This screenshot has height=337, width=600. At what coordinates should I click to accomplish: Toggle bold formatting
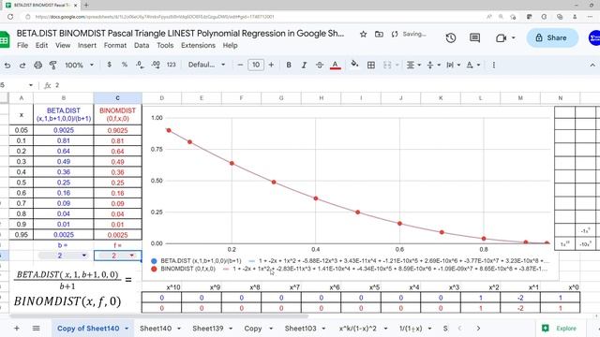coord(289,65)
